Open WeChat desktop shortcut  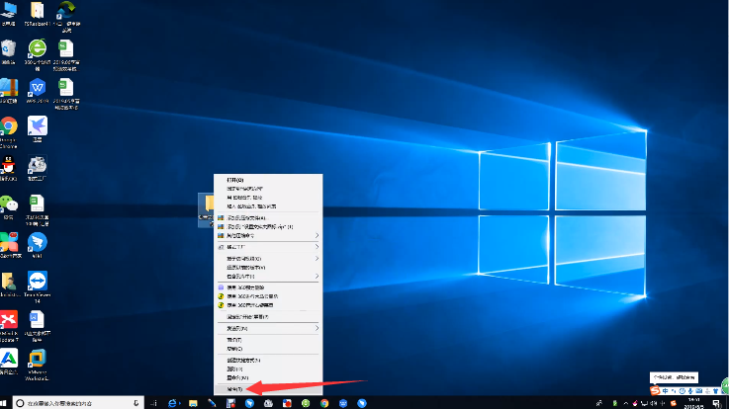[9, 204]
